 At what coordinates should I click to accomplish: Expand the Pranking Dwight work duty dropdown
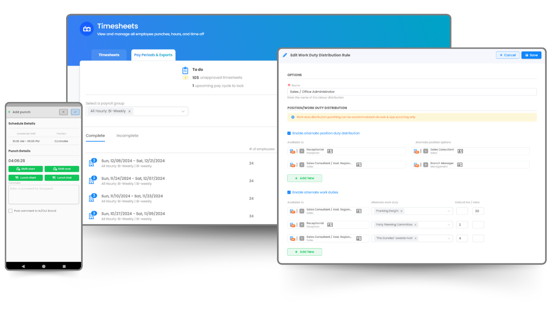point(449,211)
